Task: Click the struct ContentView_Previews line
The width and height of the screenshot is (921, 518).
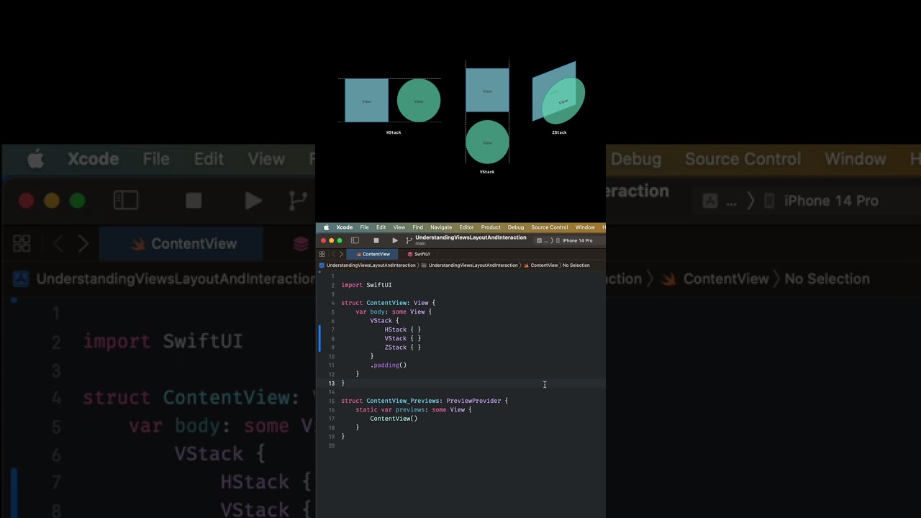Action: (425, 401)
